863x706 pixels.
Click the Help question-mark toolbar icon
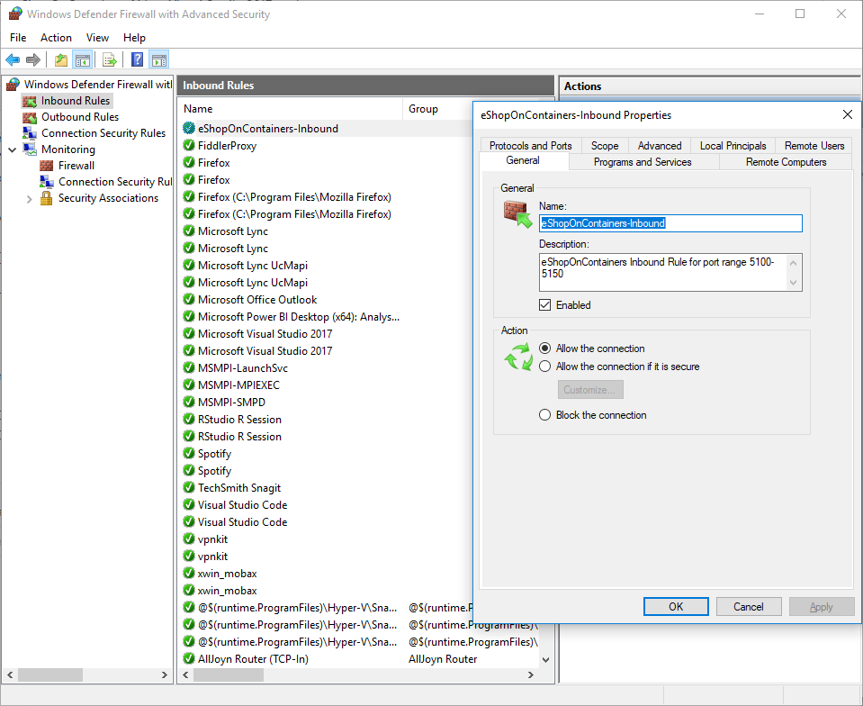136,59
